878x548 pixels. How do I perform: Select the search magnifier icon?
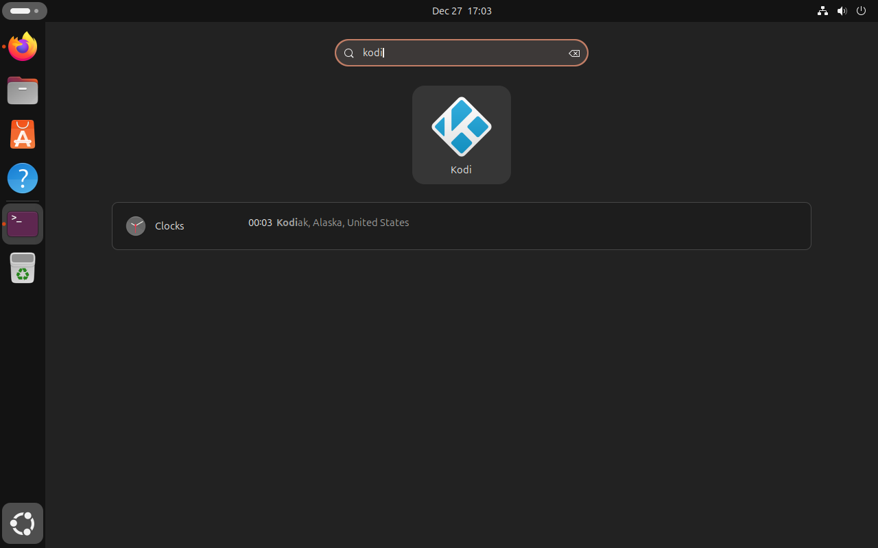(x=349, y=53)
